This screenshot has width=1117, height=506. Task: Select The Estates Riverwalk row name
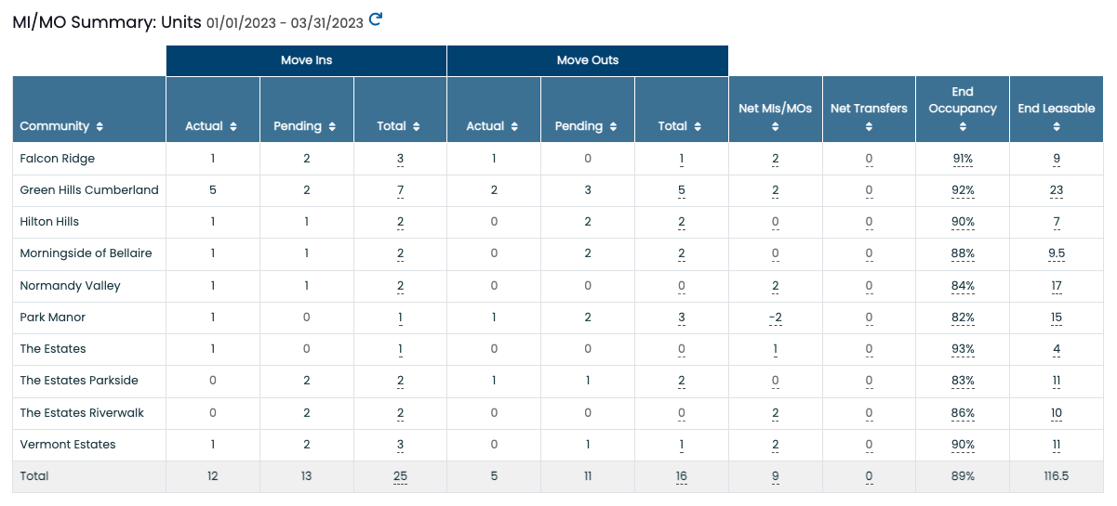click(82, 413)
